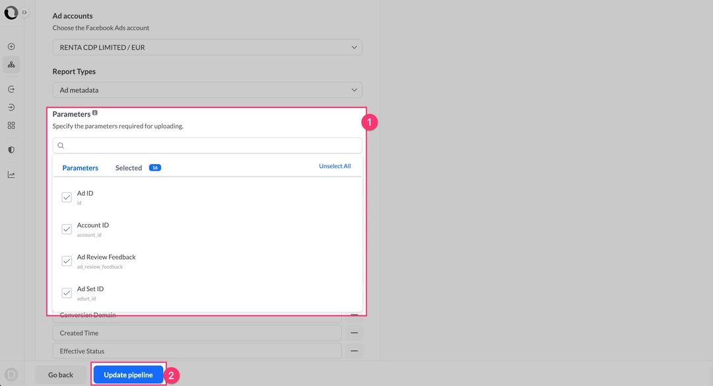This screenshot has width=713, height=386.
Task: Open the pipelines hierarchy icon in sidebar
Action: pos(11,65)
